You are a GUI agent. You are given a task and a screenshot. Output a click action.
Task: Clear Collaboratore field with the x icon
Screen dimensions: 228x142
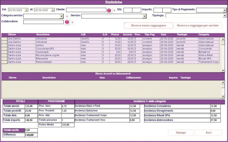point(72,22)
